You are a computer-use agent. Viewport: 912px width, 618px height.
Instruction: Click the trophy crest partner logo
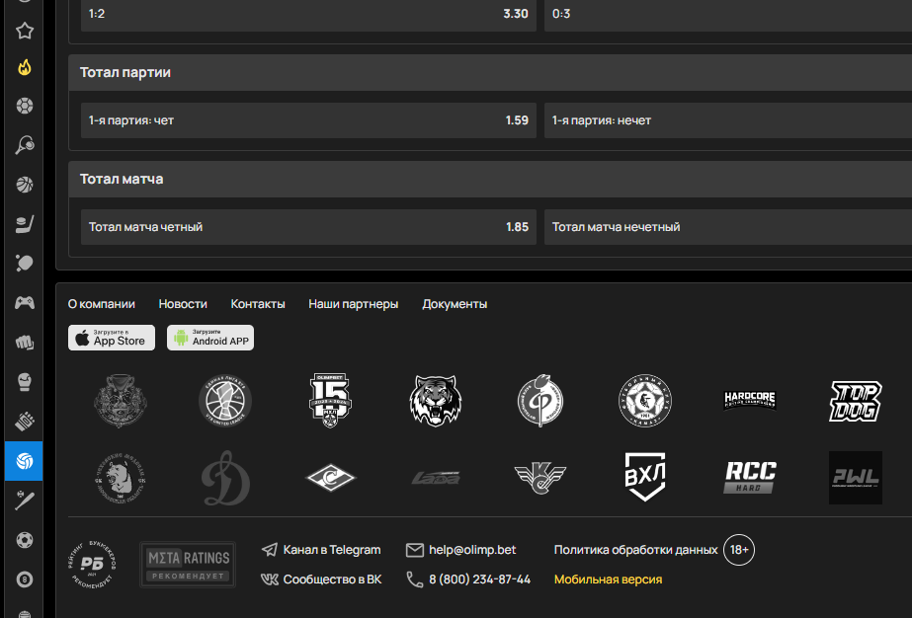click(x=121, y=401)
